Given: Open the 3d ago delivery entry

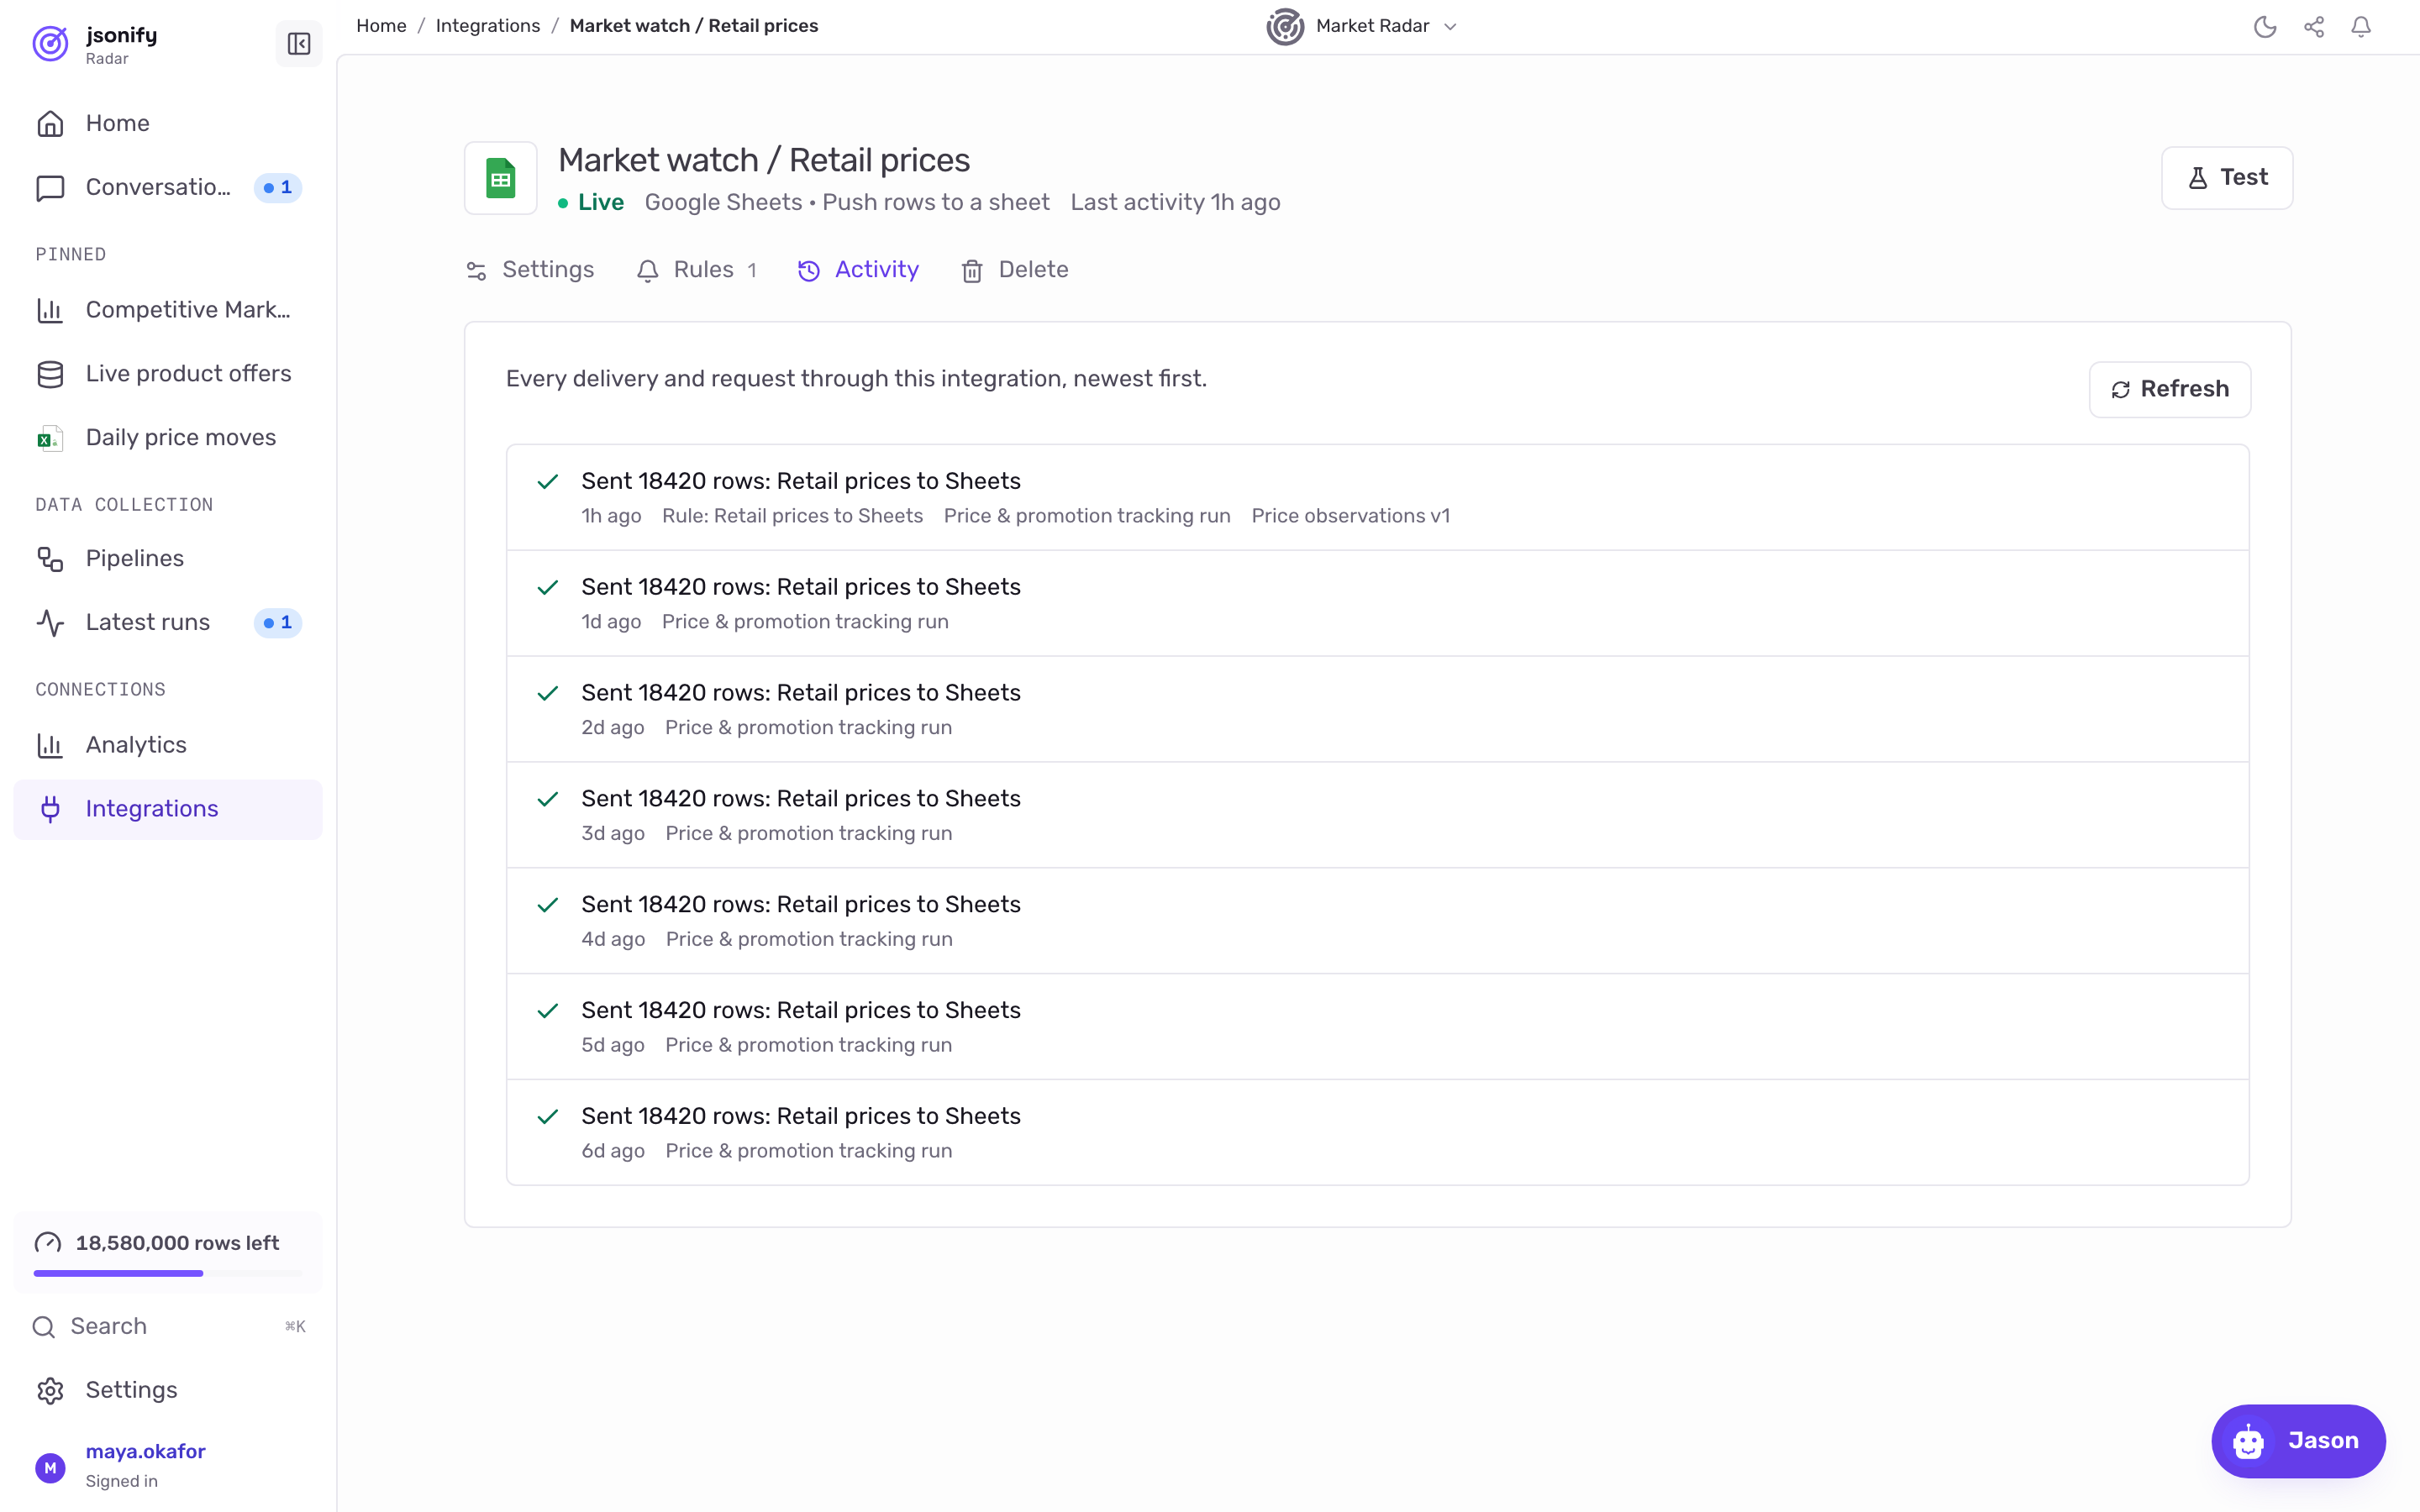Looking at the screenshot, I should tap(1377, 815).
